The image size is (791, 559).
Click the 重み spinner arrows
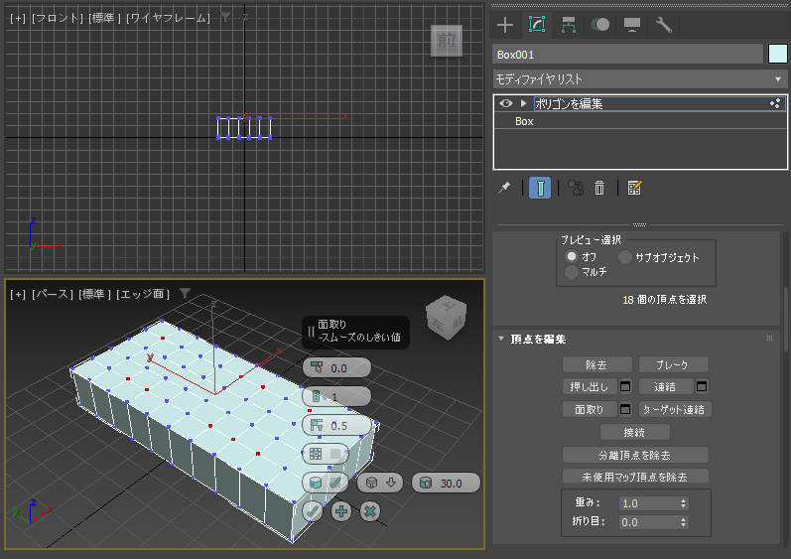pos(683,503)
